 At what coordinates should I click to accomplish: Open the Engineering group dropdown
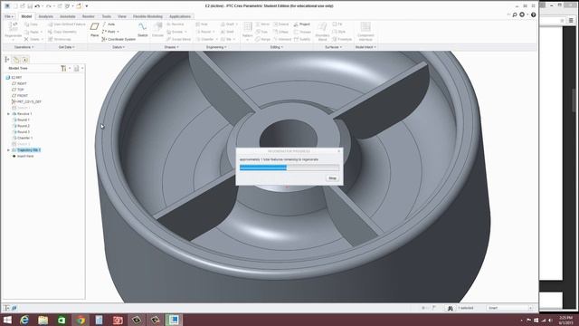216,47
